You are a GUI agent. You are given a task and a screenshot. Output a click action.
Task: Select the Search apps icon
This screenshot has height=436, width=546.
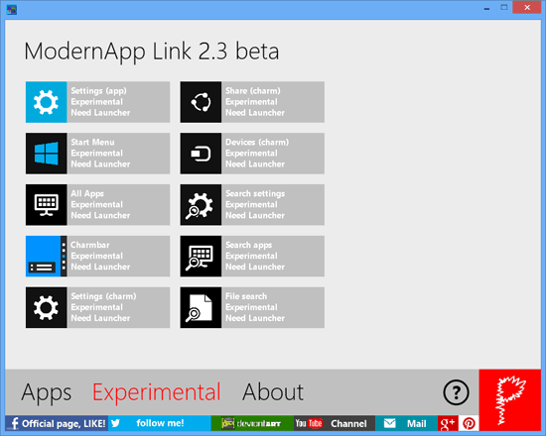tap(201, 257)
